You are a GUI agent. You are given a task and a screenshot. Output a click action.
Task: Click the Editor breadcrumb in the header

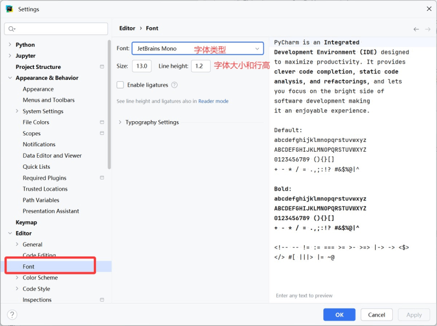coord(127,28)
